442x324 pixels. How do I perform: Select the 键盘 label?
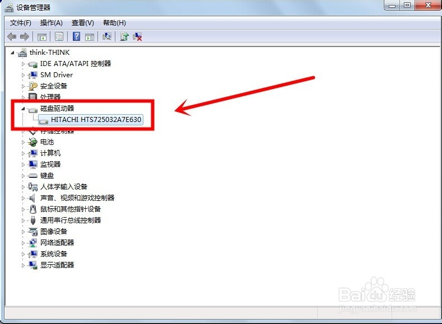click(47, 176)
